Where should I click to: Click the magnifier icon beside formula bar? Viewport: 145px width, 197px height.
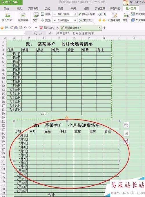35,33
